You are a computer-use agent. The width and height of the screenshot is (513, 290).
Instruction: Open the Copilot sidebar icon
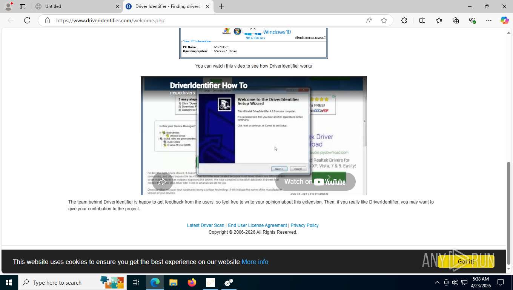505,20
